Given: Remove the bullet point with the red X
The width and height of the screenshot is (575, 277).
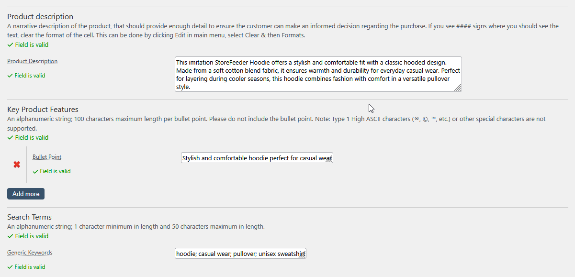Looking at the screenshot, I should (17, 165).
